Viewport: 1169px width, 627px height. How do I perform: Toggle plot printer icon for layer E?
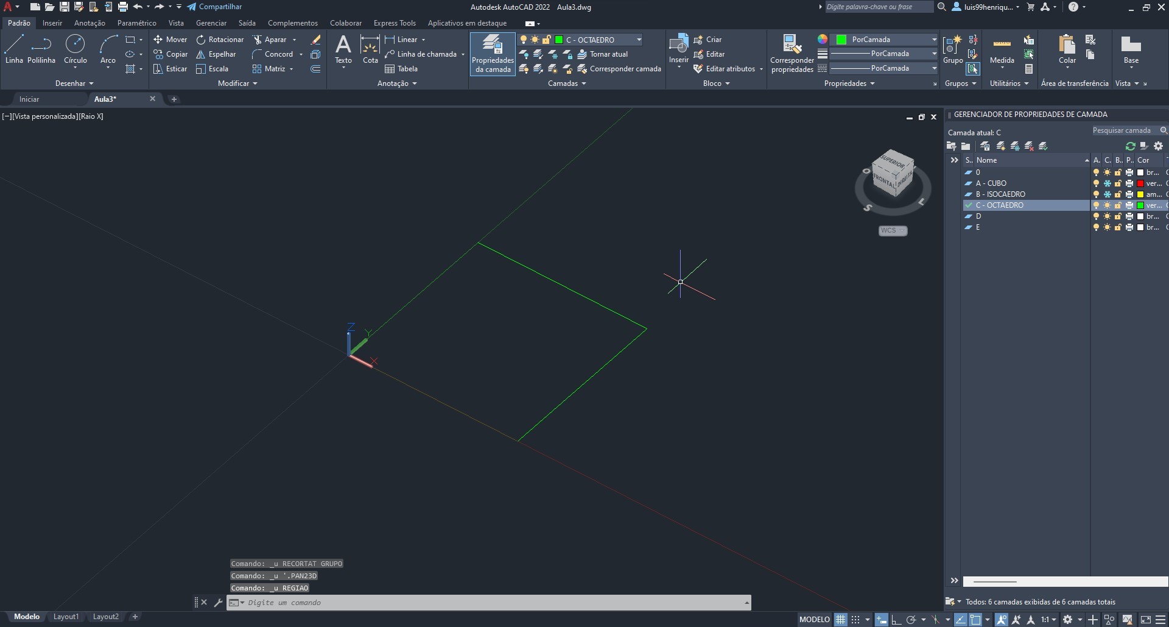1129,227
